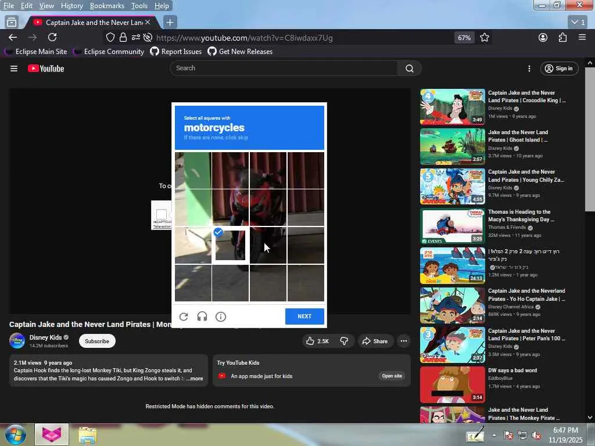Open the Eclipse Community bookmark
Screen dimensions: 595x446
pyautogui.click(x=109, y=52)
